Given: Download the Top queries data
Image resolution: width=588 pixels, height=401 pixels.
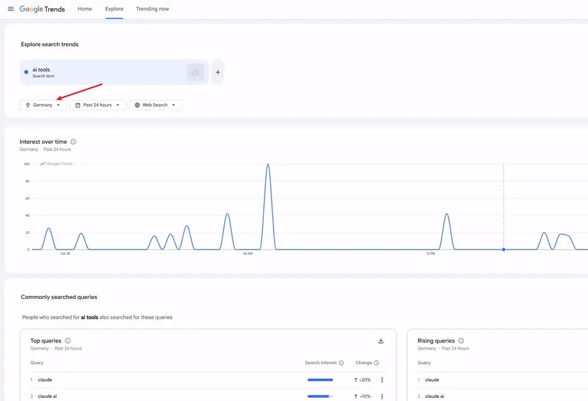Looking at the screenshot, I should [381, 341].
